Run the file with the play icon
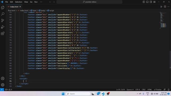The height and width of the screenshot is (96, 171). (x=161, y=7)
